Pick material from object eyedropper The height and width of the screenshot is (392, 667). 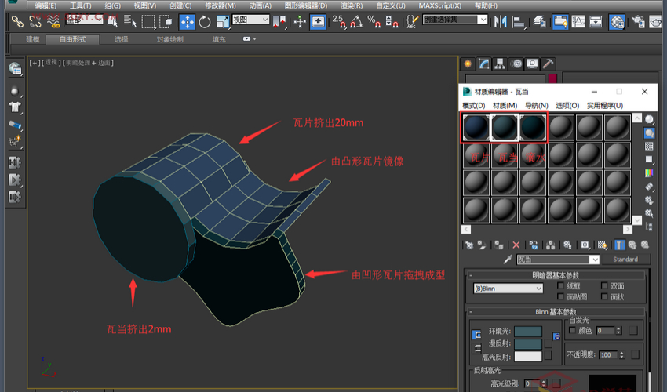(x=508, y=260)
